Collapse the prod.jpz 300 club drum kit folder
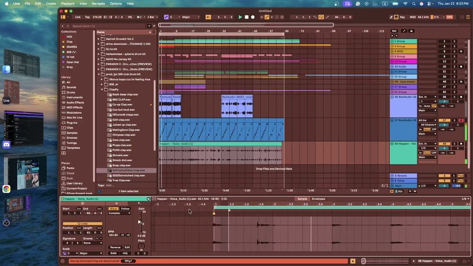The image size is (473, 266). pyautogui.click(x=99, y=74)
